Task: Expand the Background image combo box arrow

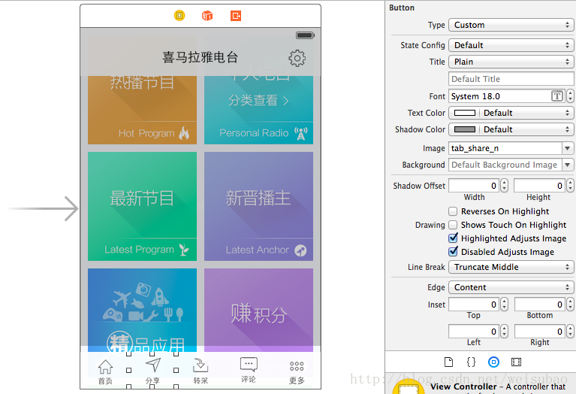Action: pos(568,165)
